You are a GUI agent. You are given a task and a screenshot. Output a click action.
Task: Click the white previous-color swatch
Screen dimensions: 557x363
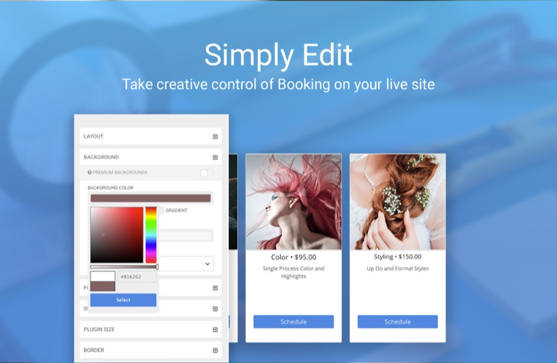103,276
